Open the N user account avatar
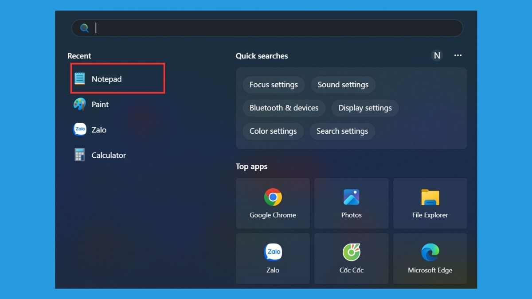 click(x=437, y=55)
